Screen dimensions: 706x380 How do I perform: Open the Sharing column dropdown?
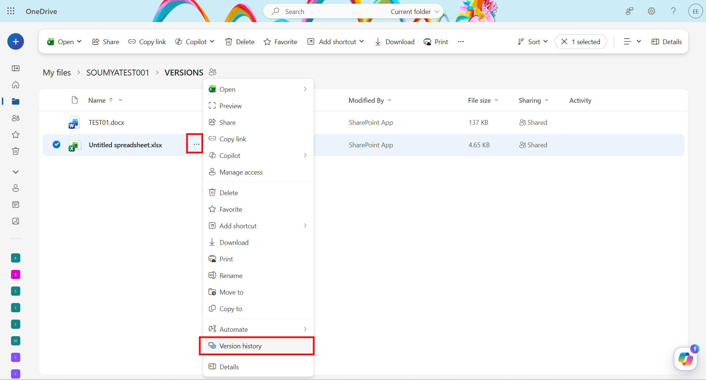point(533,100)
